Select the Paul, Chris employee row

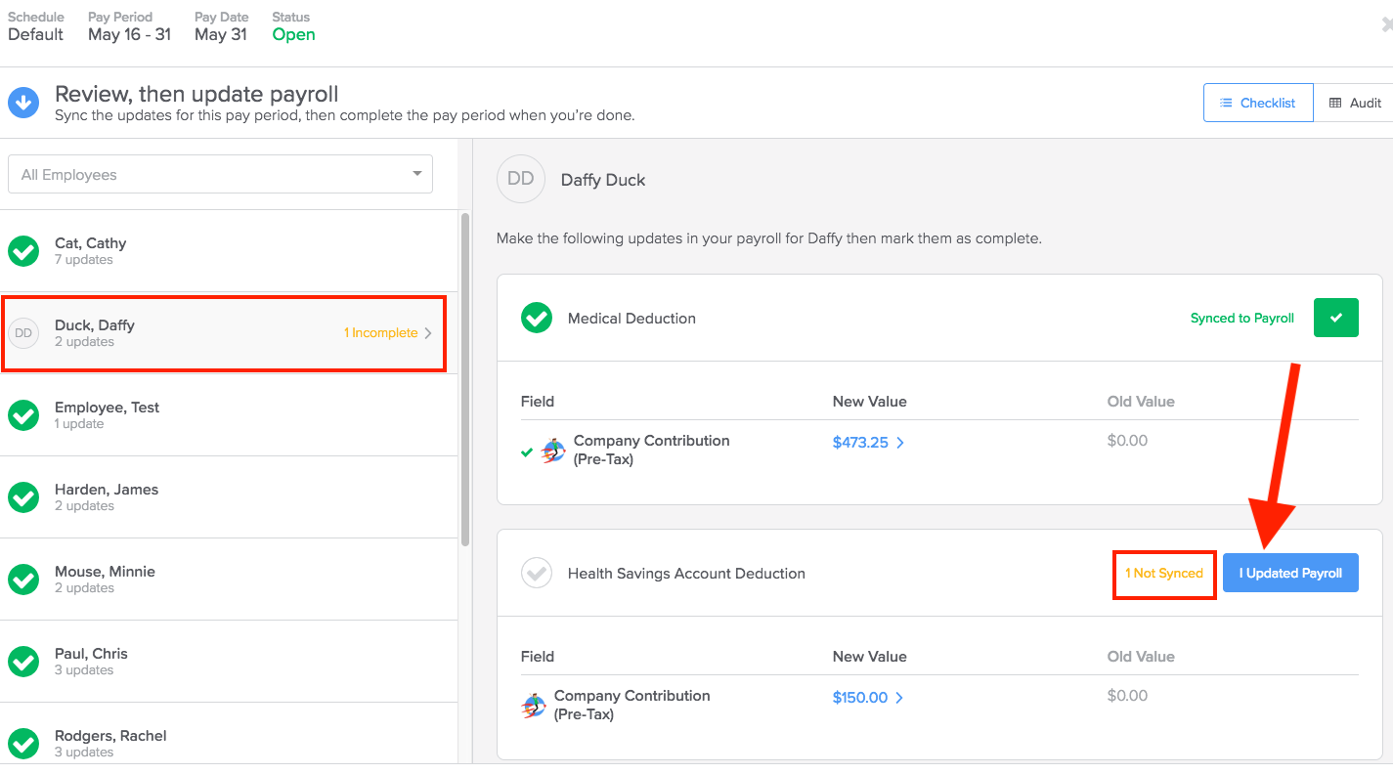click(229, 662)
